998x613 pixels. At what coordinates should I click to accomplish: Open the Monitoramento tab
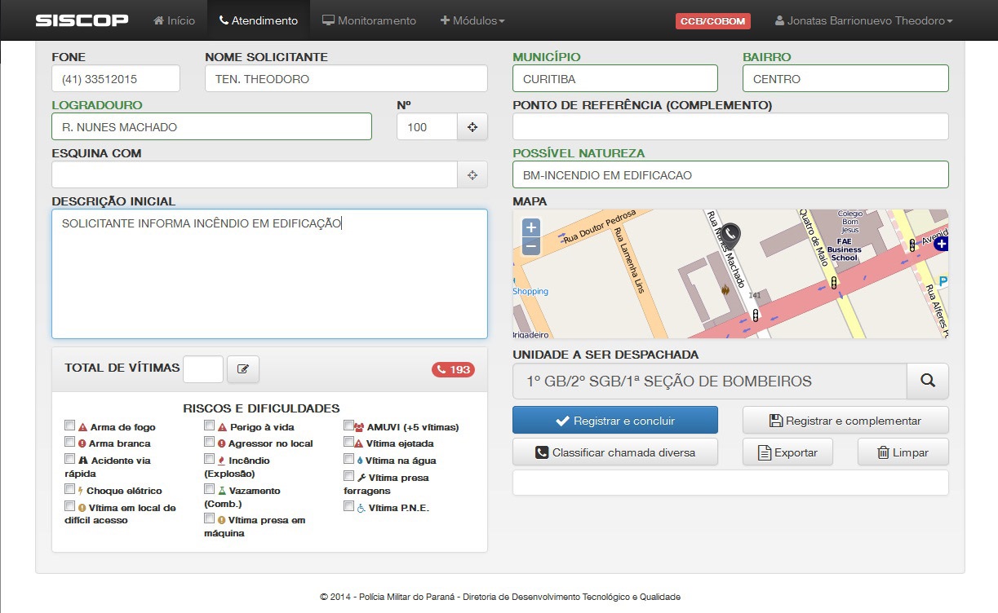[x=369, y=20]
